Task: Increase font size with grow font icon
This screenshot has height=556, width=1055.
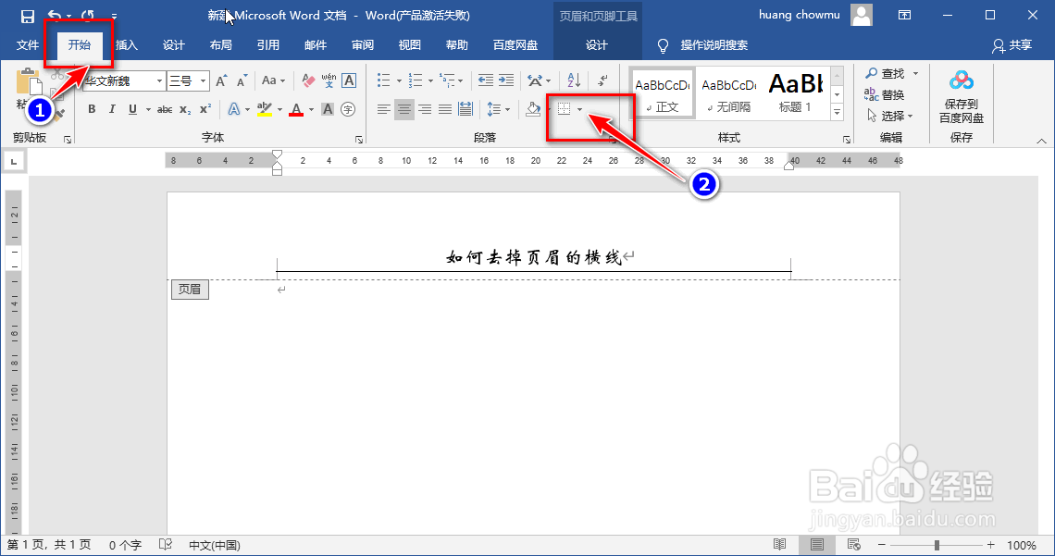Action: point(221,80)
